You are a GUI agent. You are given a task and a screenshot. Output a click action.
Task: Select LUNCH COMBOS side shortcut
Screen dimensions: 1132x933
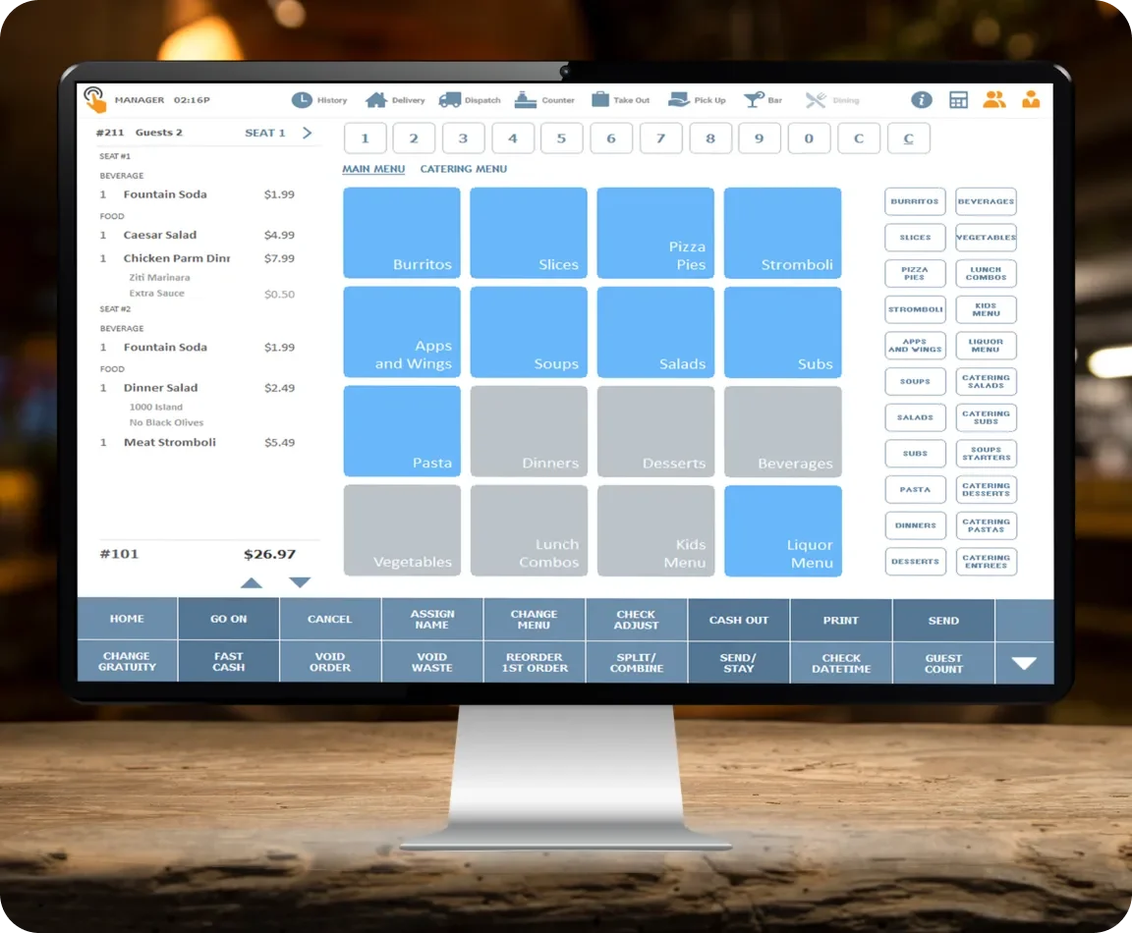(986, 273)
